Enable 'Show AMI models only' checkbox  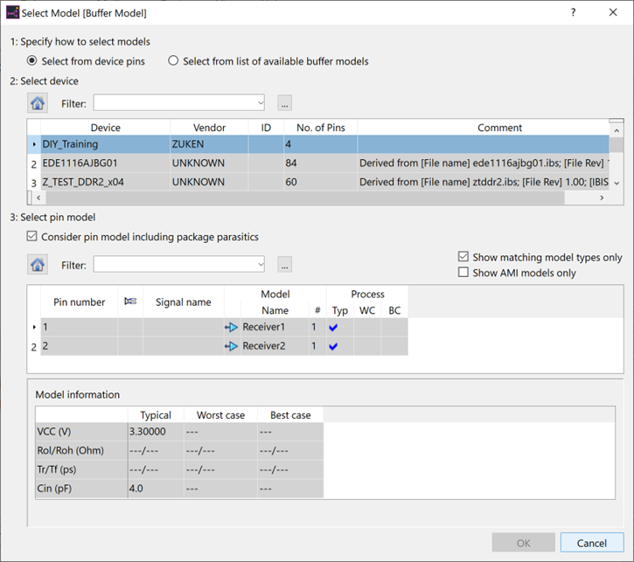tap(463, 273)
